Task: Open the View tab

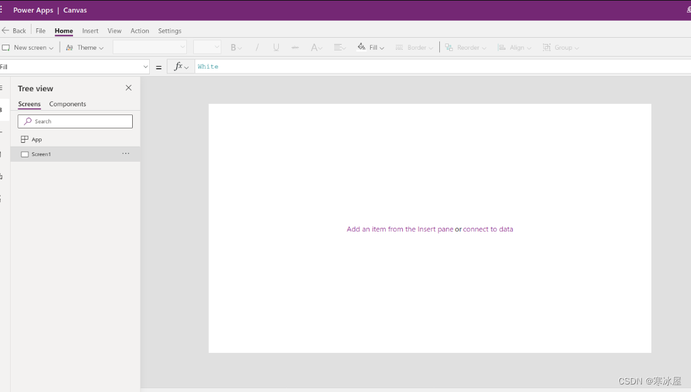Action: coord(114,30)
